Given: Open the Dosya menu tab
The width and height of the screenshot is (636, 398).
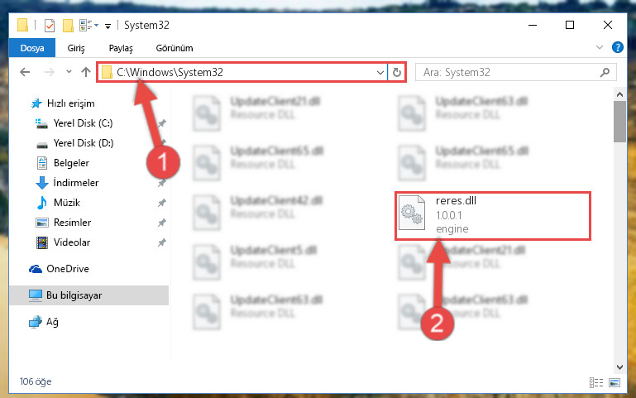Looking at the screenshot, I should coord(32,48).
